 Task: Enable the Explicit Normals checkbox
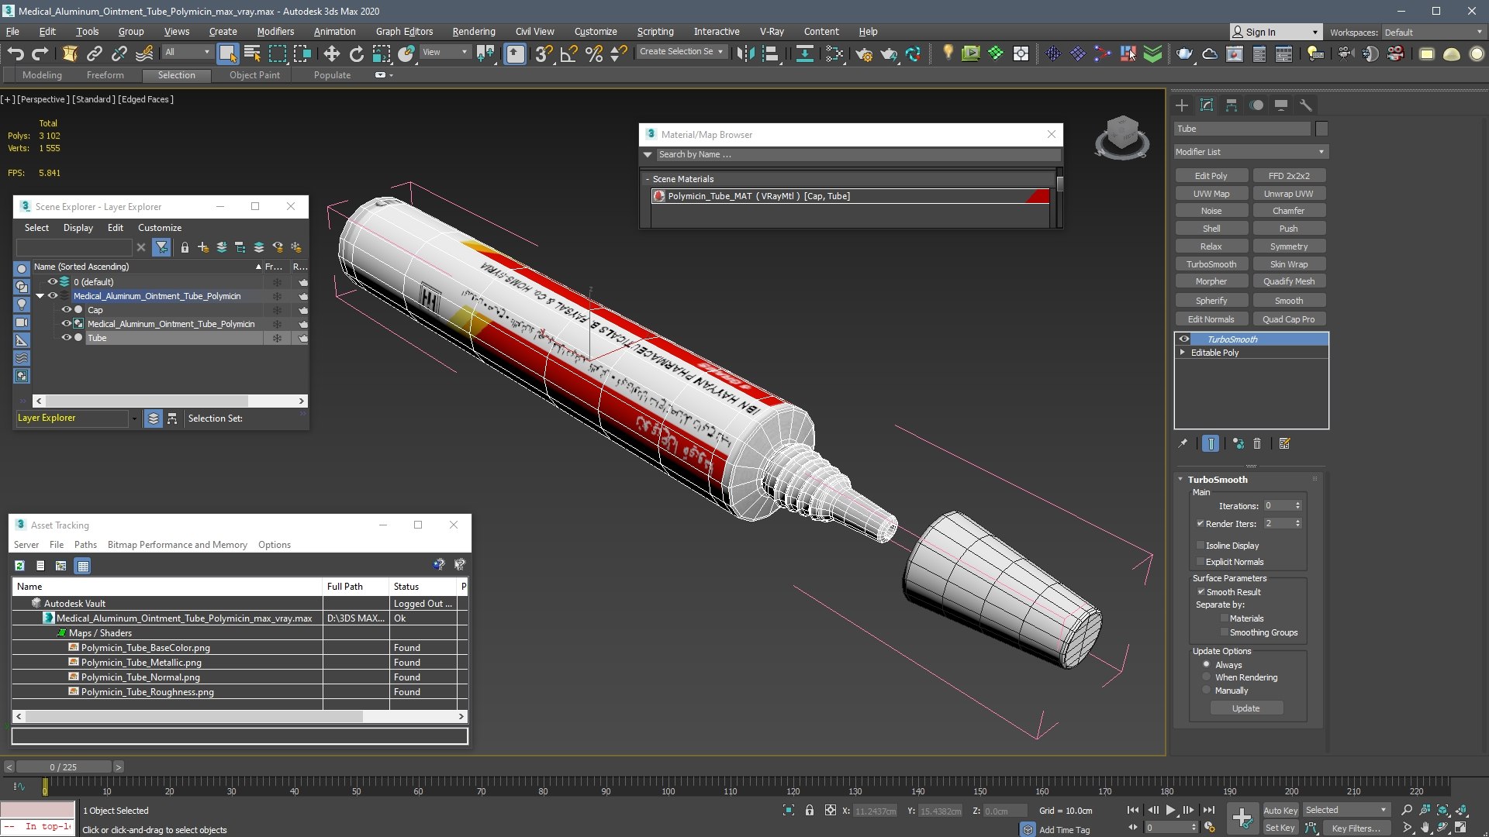coord(1201,562)
